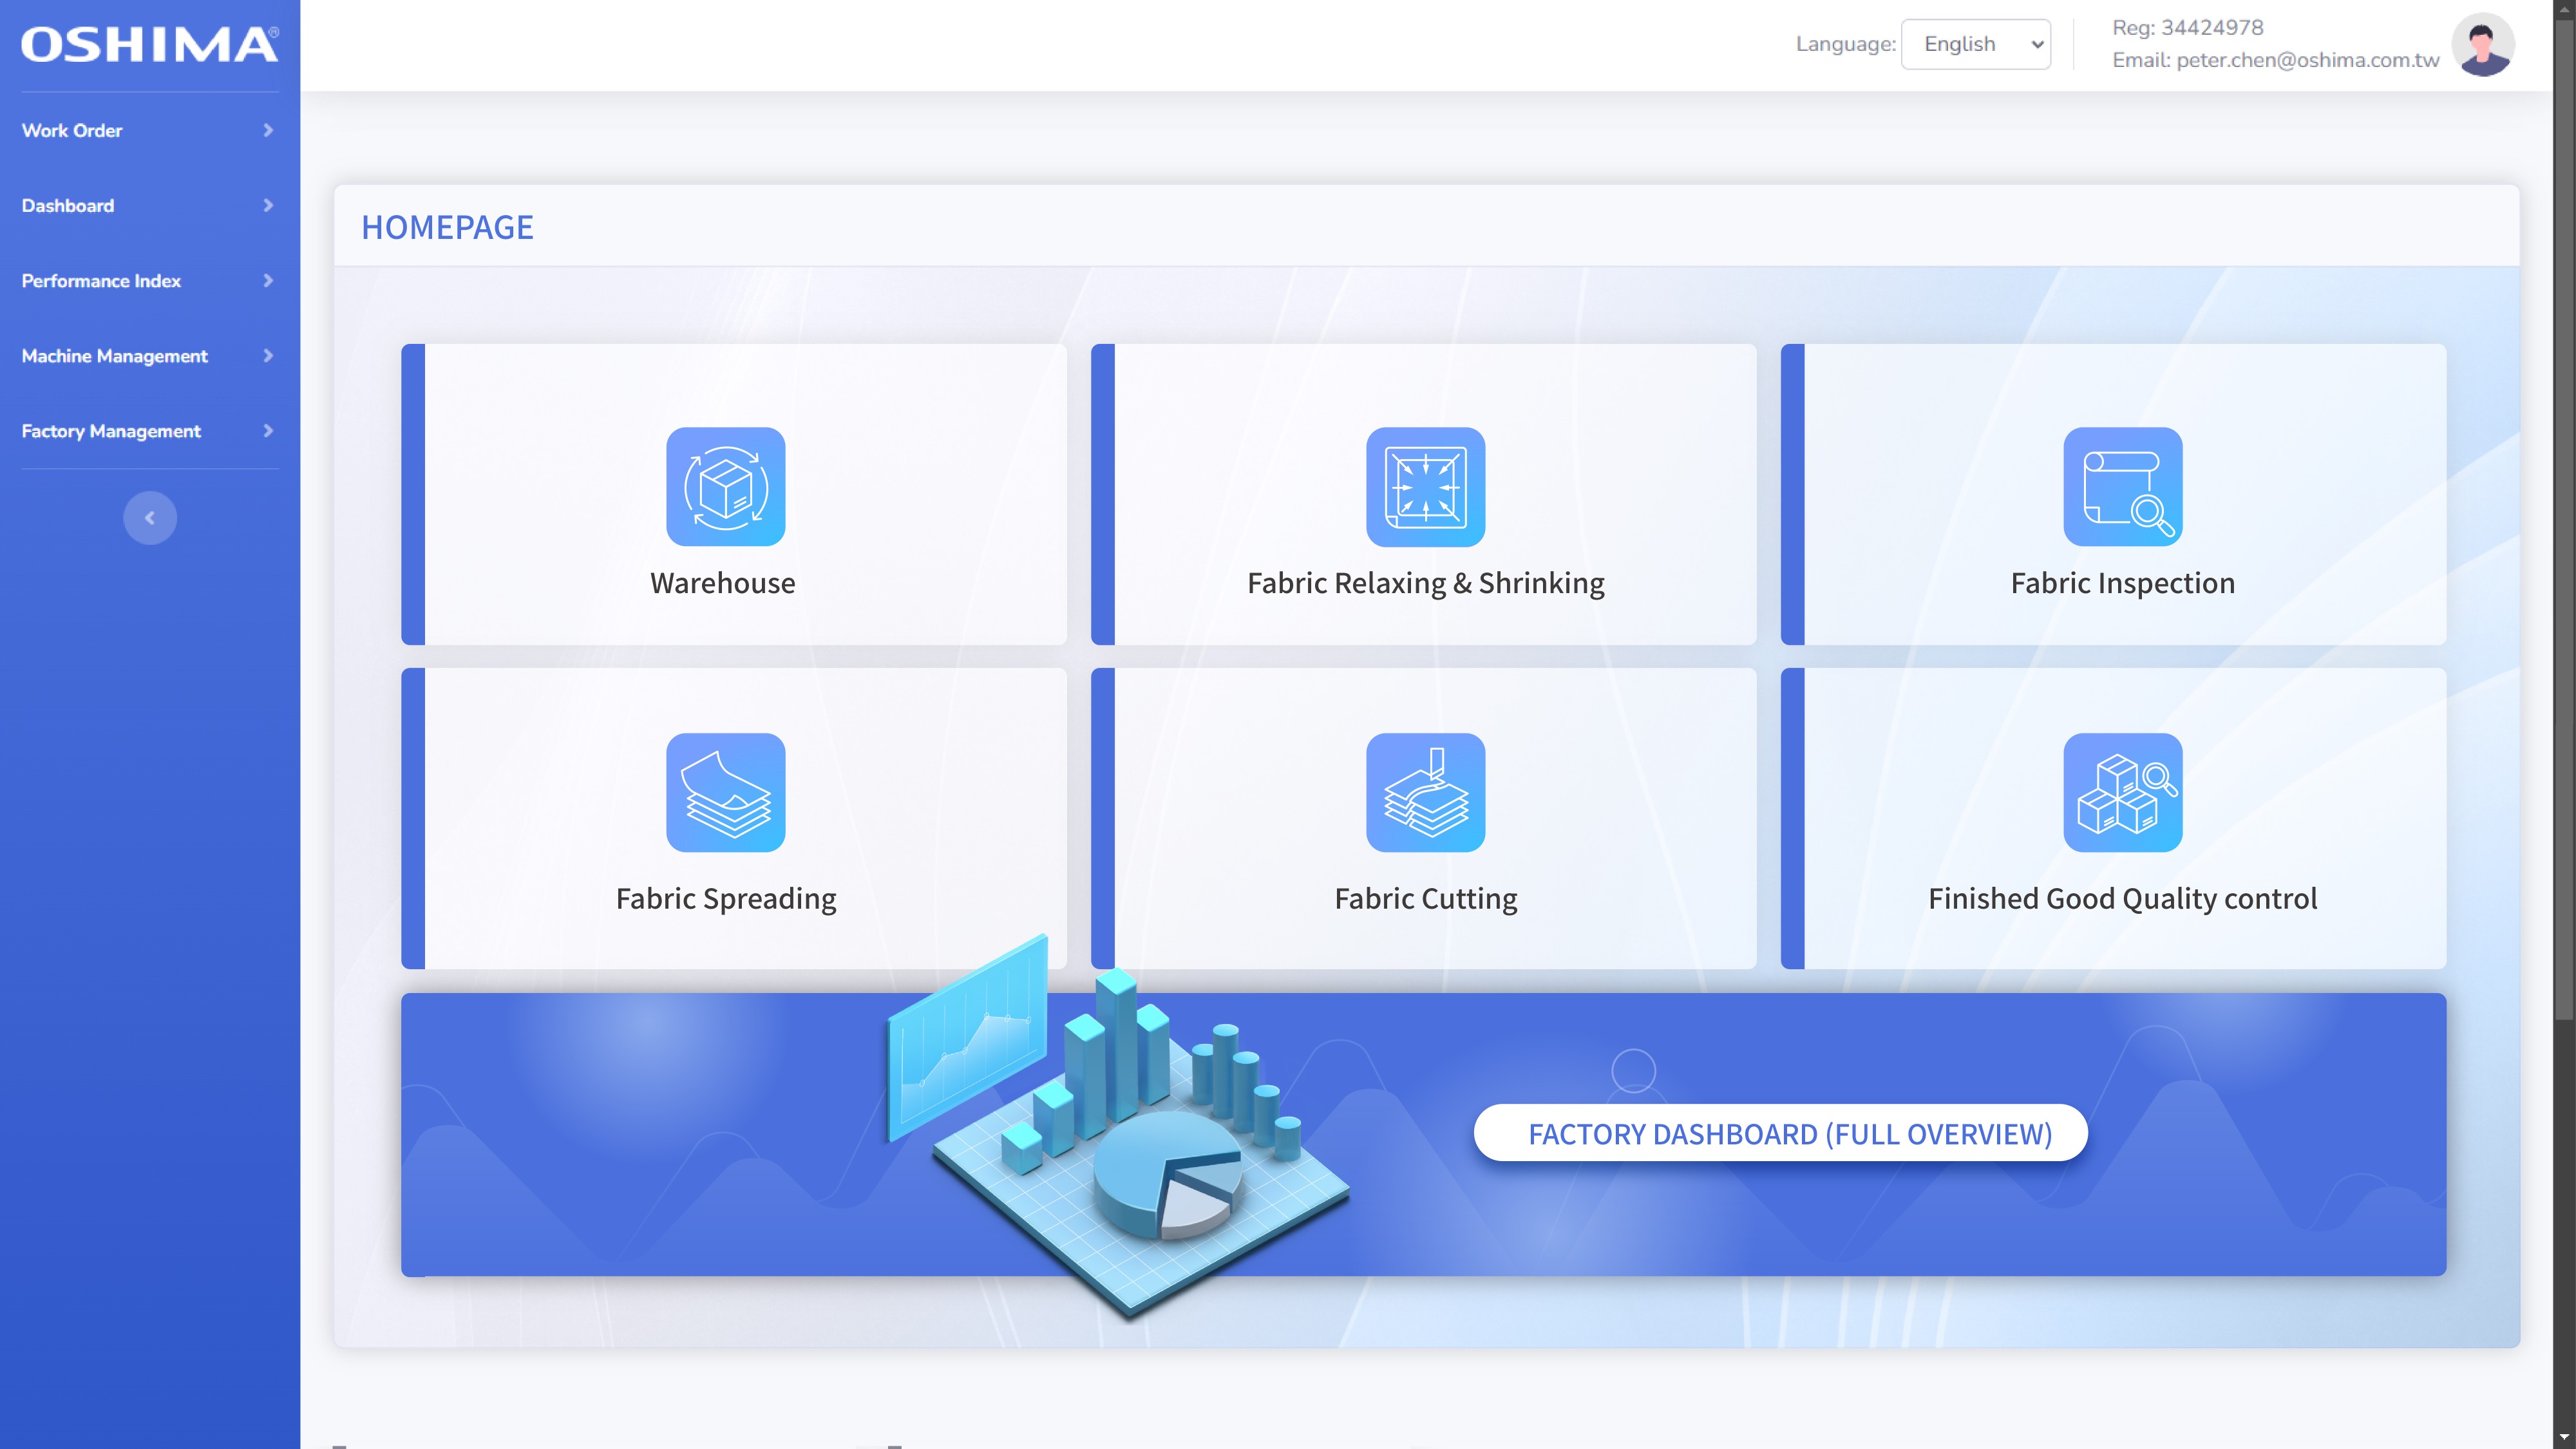Expand the Machine Management chevron
Viewport: 2576px width, 1449px height.
tap(268, 355)
